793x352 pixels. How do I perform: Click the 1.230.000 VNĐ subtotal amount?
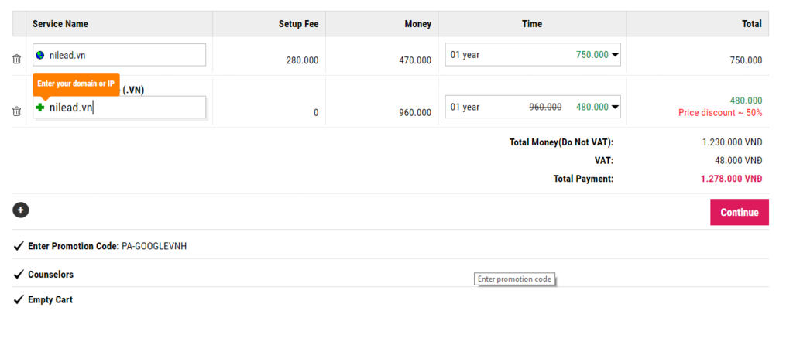coord(732,142)
